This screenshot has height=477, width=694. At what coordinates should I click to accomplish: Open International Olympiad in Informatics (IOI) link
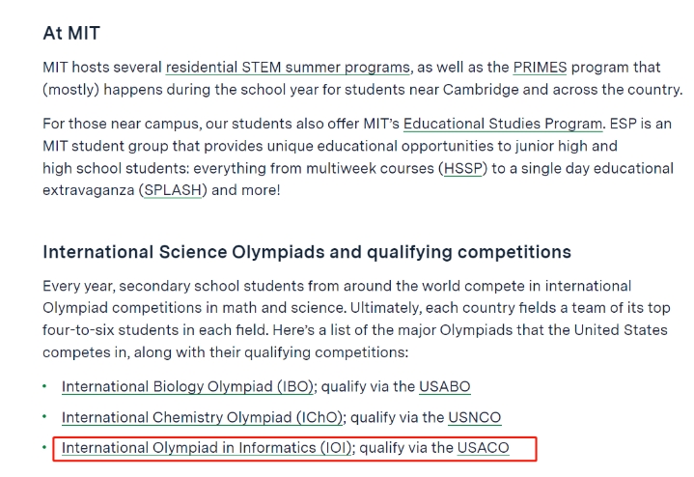[207, 448]
